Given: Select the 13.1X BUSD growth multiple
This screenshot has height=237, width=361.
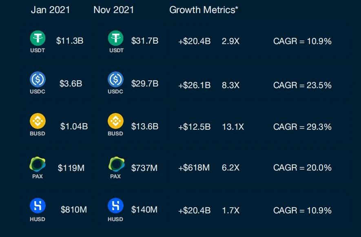Looking at the screenshot, I should [x=233, y=127].
